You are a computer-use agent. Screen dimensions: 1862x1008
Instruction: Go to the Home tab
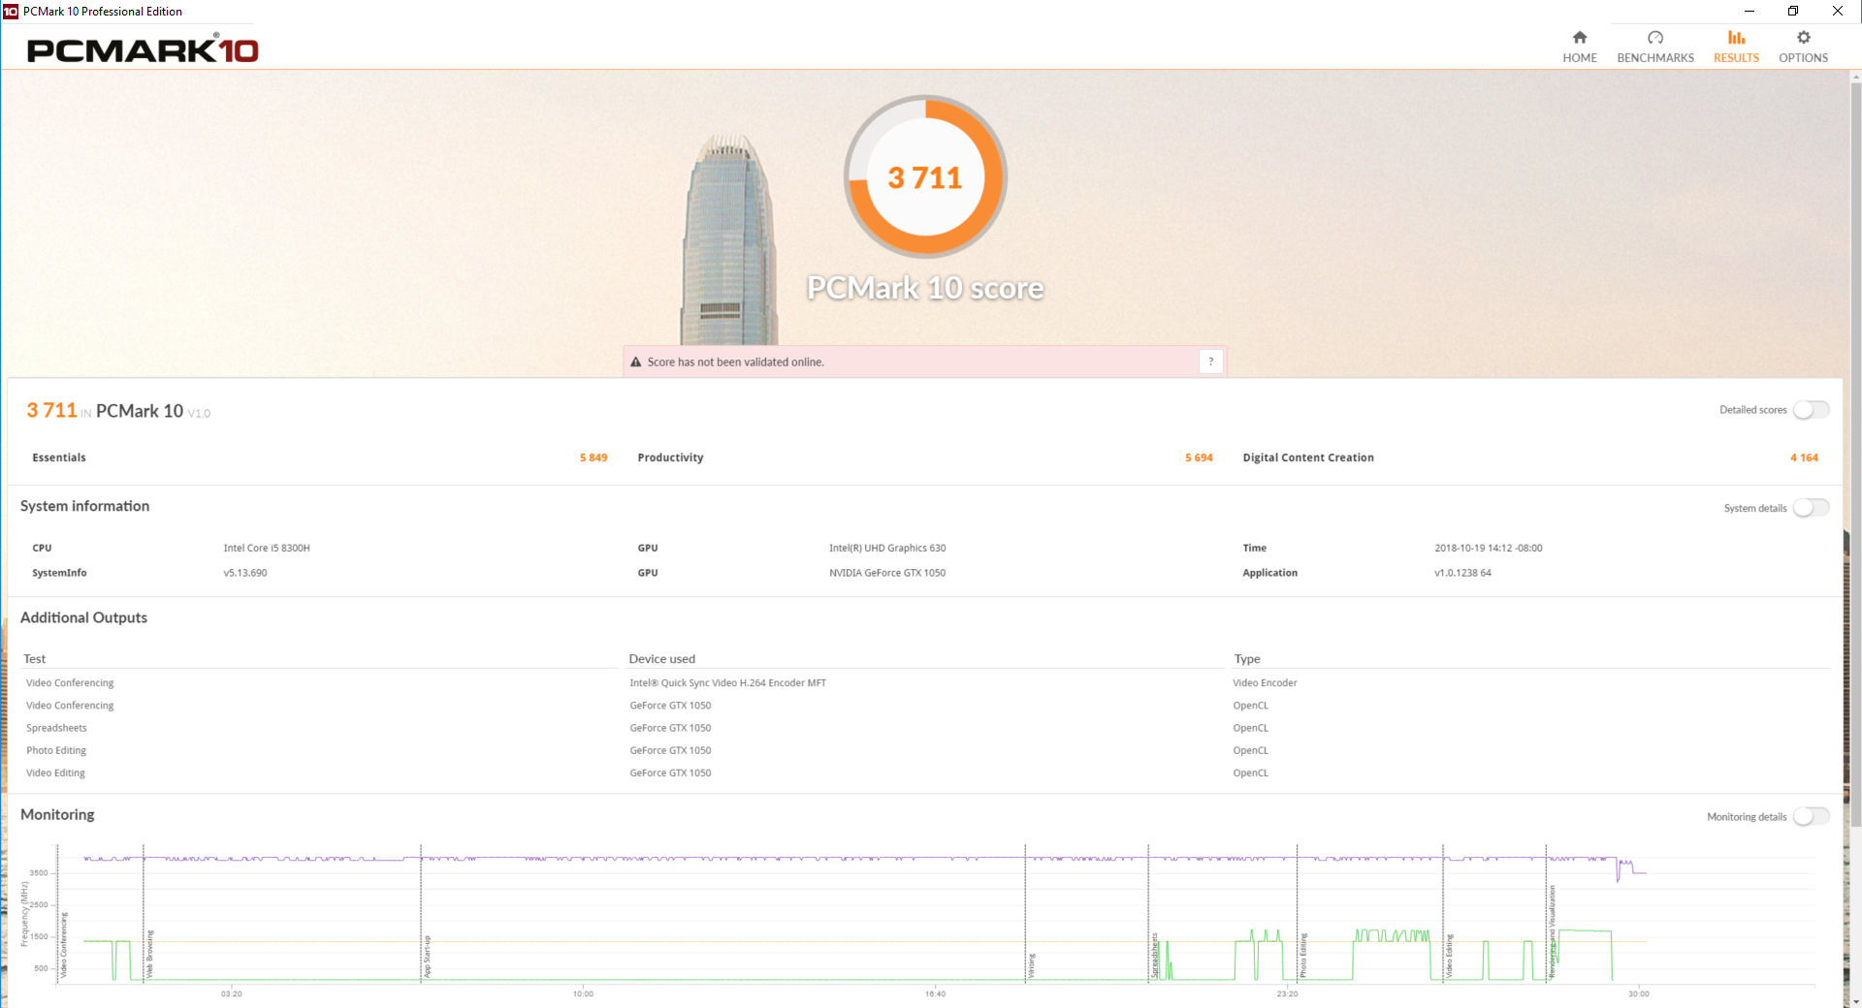tap(1580, 47)
